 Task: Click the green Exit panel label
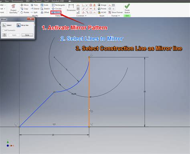pos(127,16)
